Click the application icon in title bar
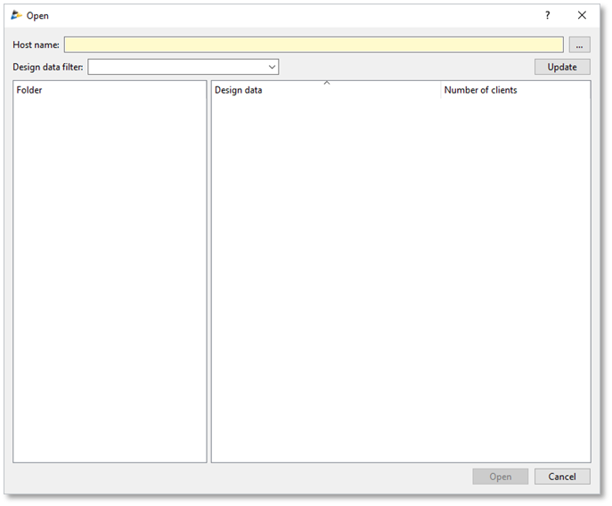 (x=16, y=15)
